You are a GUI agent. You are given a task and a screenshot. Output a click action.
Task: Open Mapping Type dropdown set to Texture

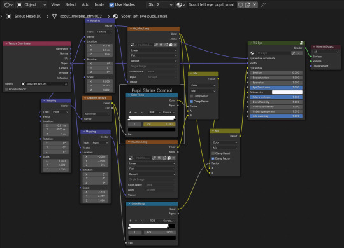coord(104,32)
